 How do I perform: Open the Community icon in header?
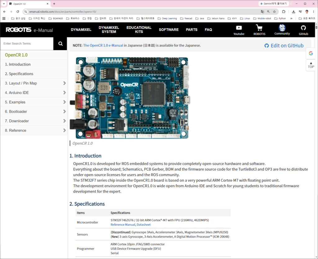pos(282,30)
